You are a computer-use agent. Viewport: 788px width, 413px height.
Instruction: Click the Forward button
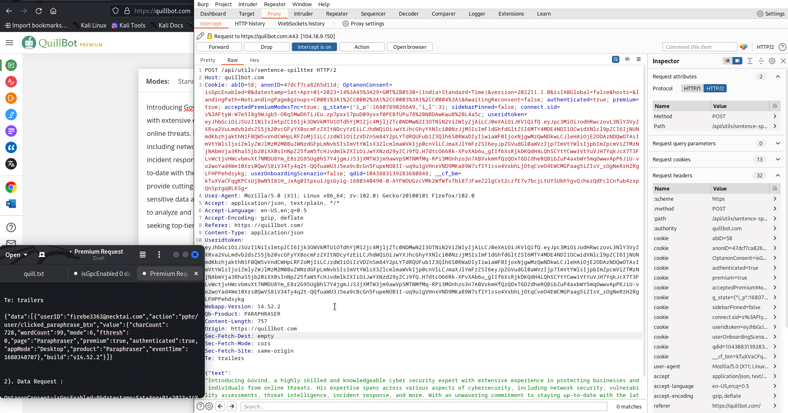point(218,46)
